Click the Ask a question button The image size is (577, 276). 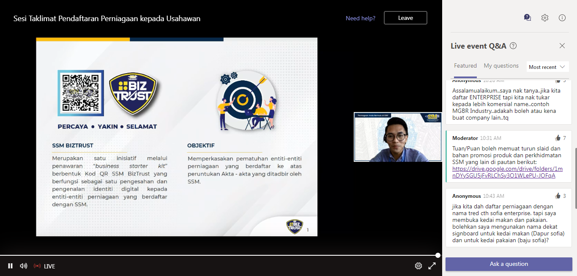pyautogui.click(x=509, y=264)
